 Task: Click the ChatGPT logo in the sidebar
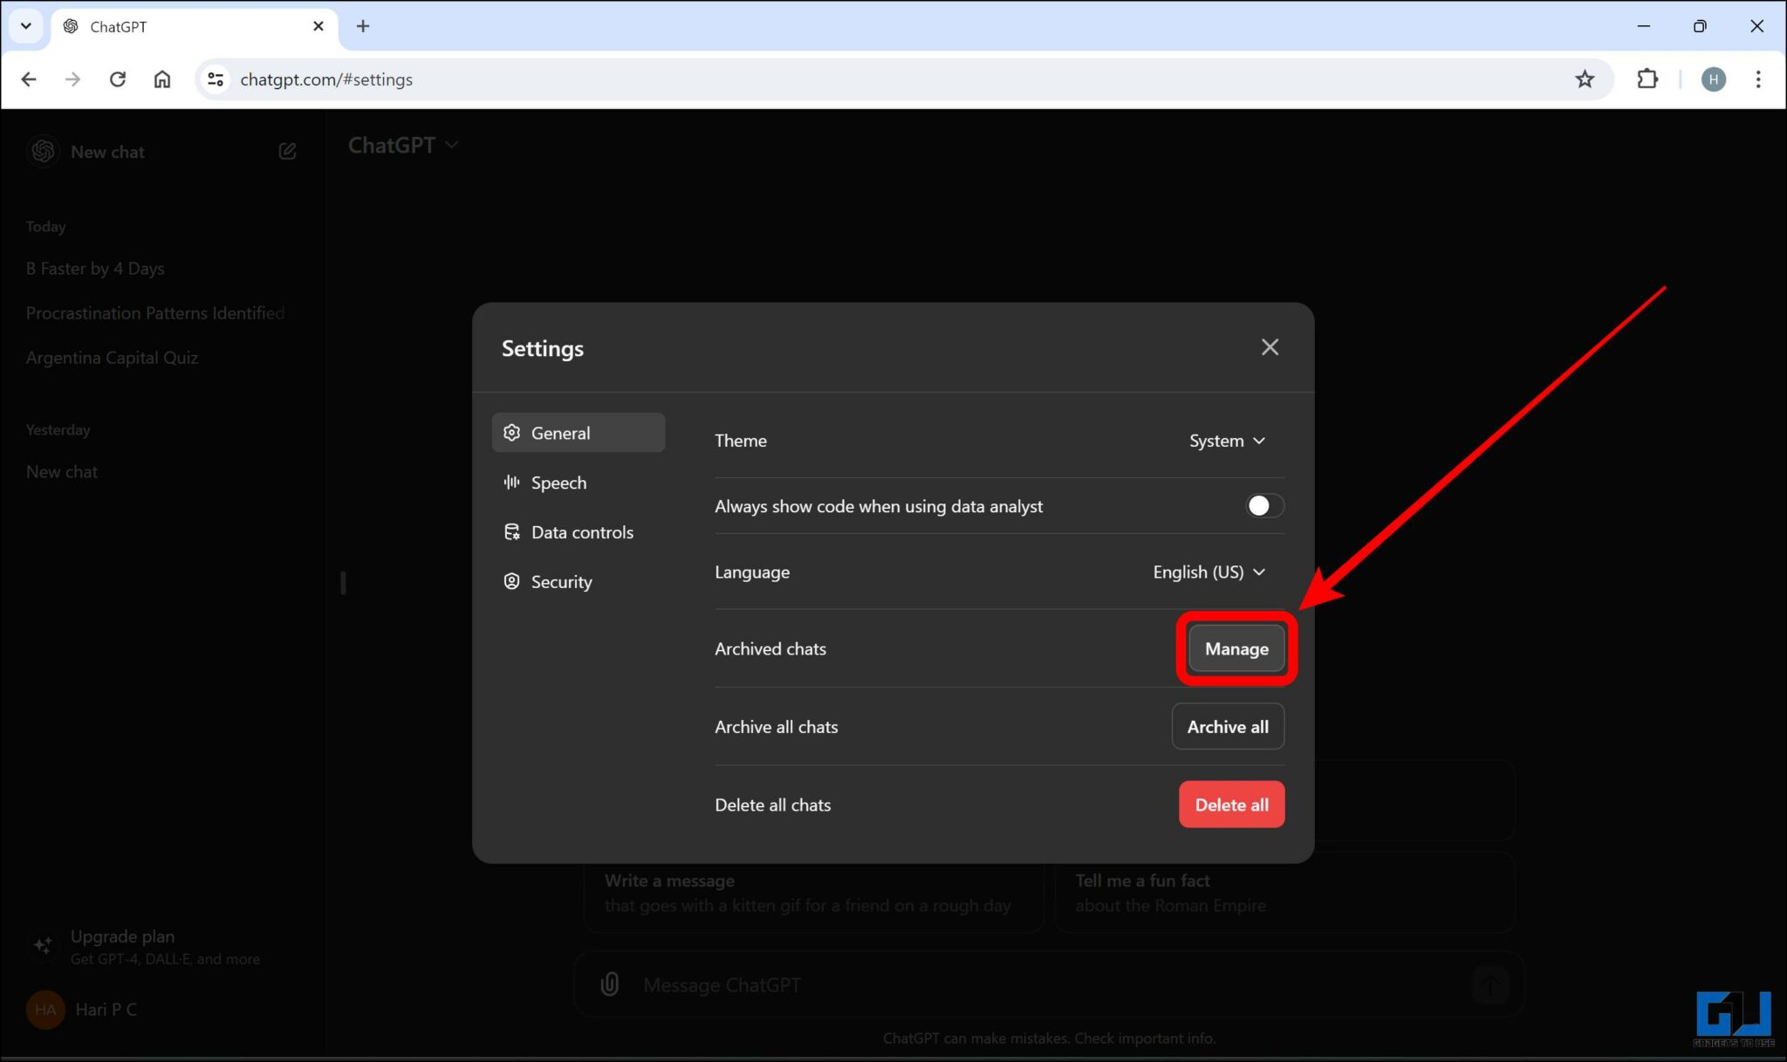[42, 150]
